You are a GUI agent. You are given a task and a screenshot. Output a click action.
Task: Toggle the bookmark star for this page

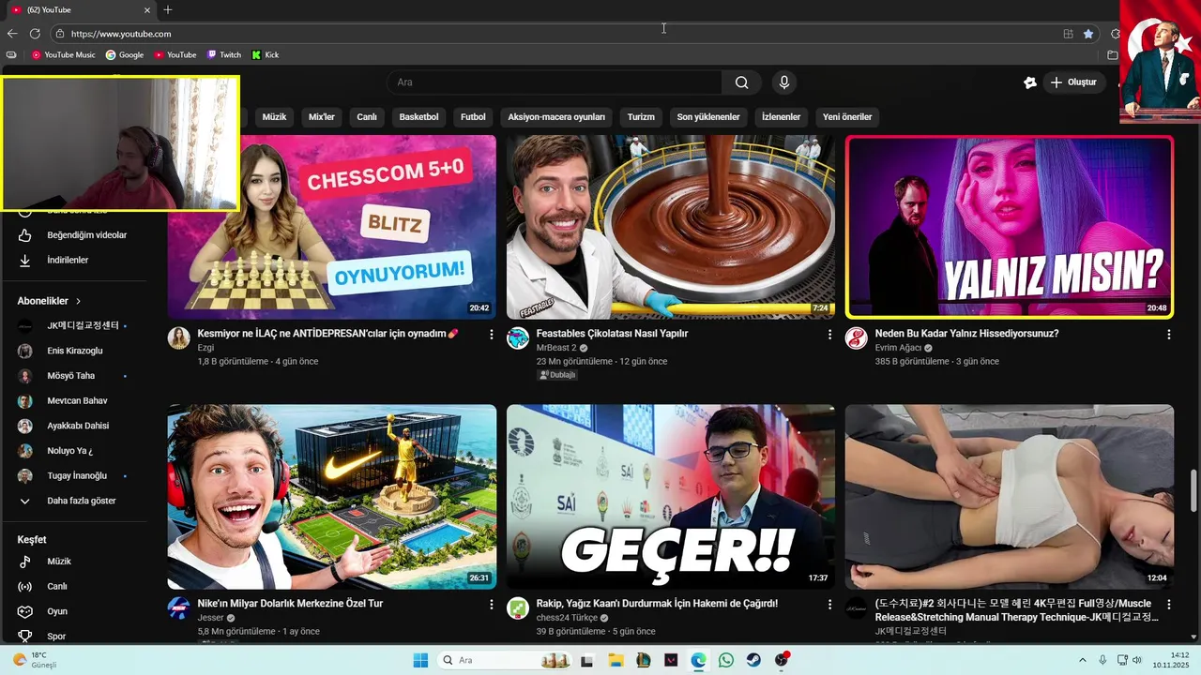point(1088,34)
